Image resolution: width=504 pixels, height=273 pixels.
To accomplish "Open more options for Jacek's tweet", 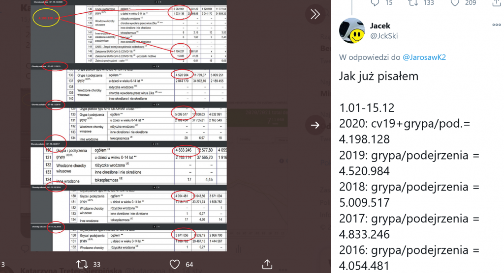I will [496, 25].
